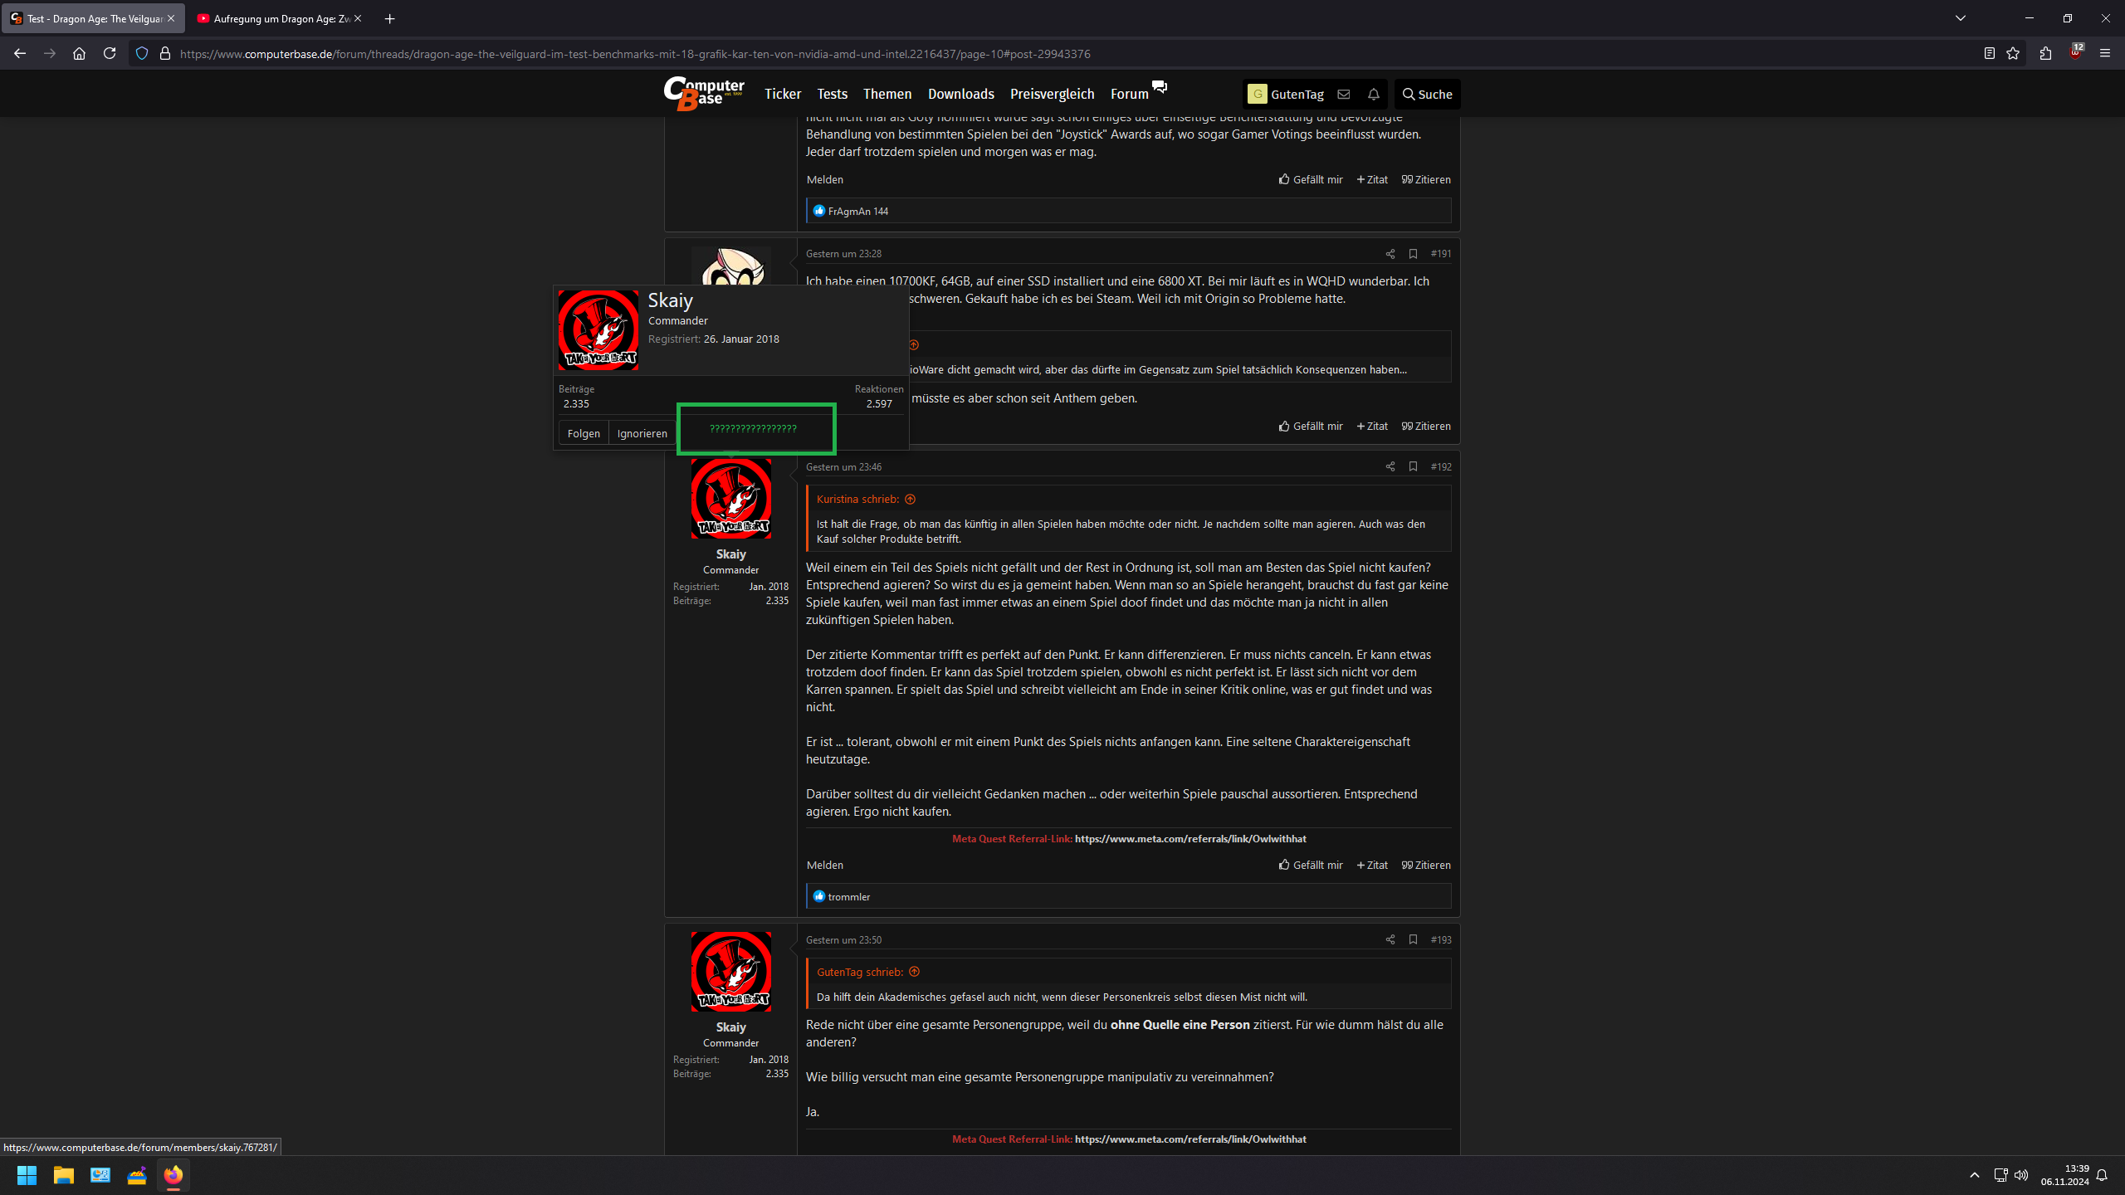Follow Skaiy with the Folgen button

(584, 432)
